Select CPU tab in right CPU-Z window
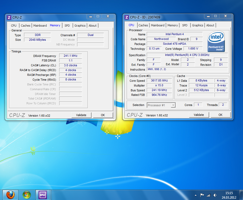 point(132,25)
